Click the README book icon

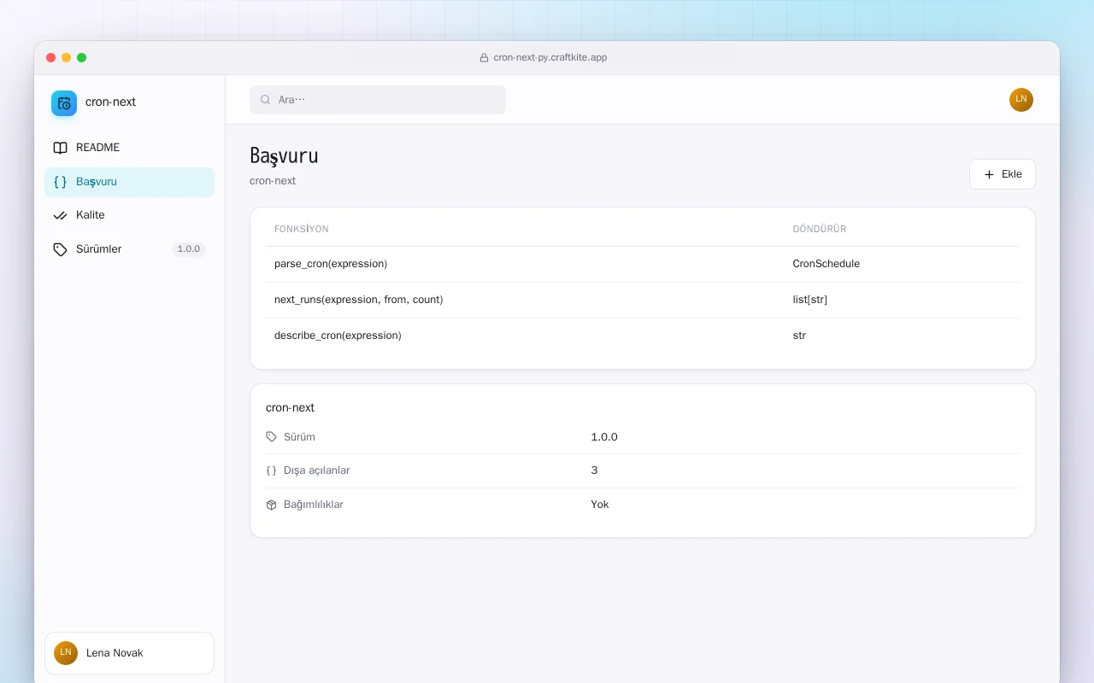click(60, 148)
